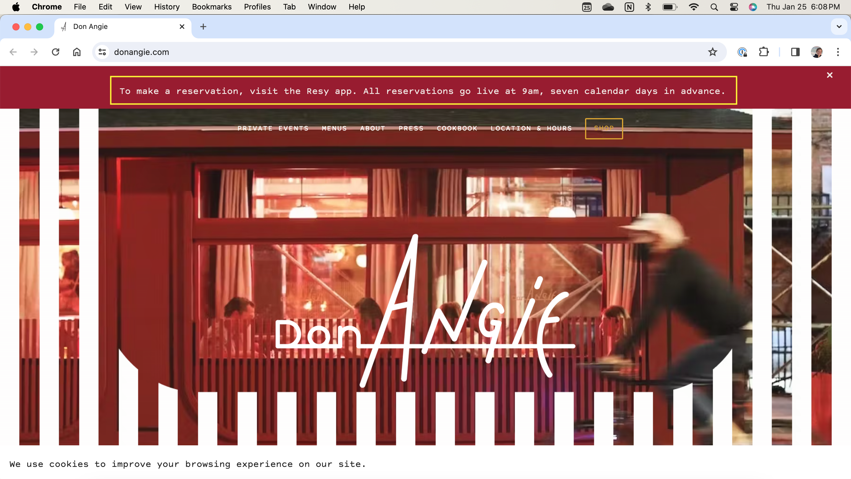Open the Profiles menu

[x=257, y=7]
